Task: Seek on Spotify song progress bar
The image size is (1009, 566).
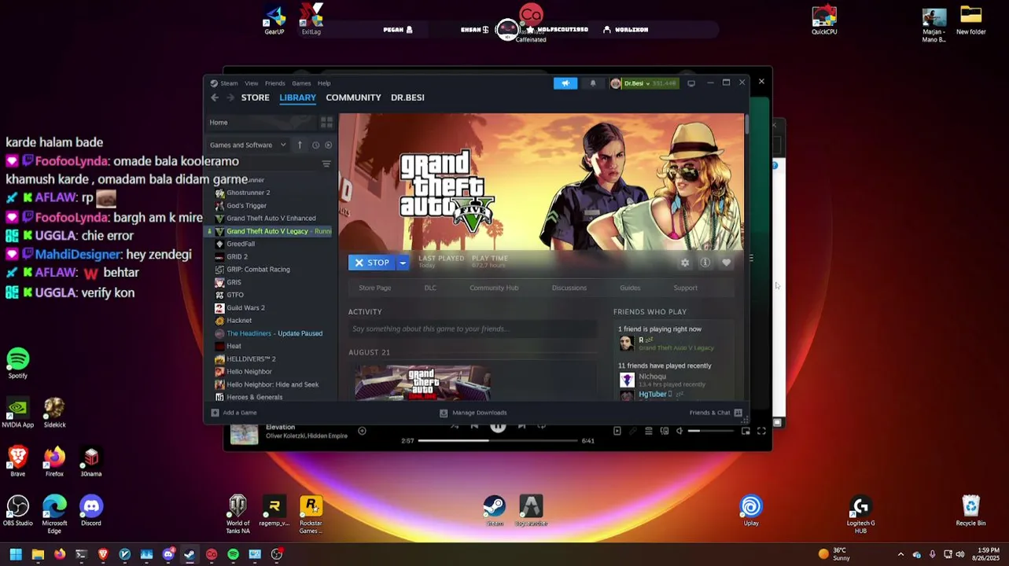Action: point(498,441)
